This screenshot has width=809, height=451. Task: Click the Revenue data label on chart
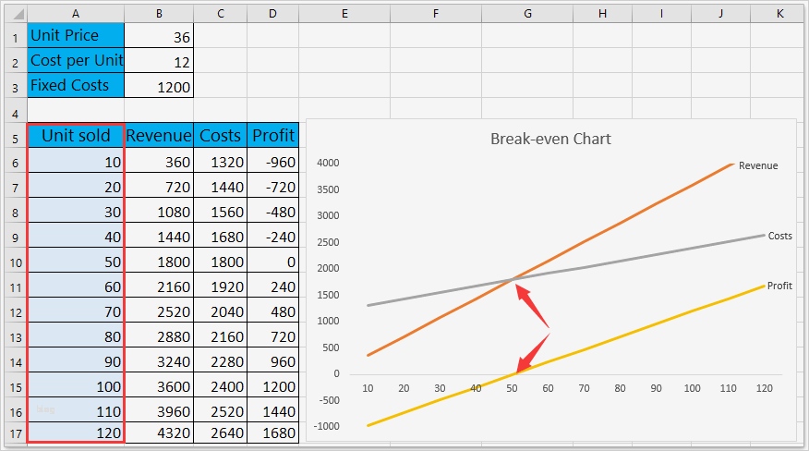pos(758,165)
